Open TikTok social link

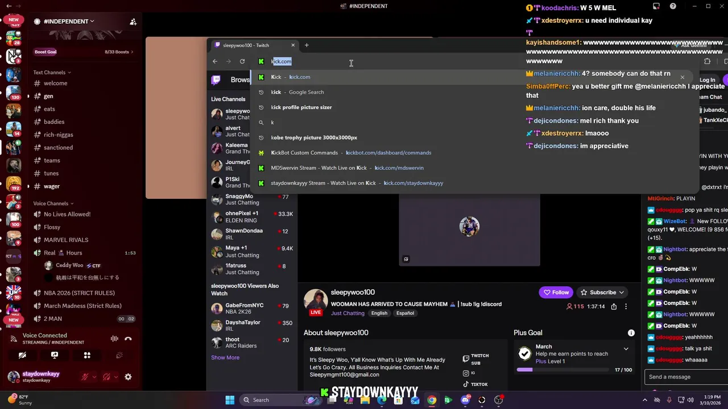point(475,384)
